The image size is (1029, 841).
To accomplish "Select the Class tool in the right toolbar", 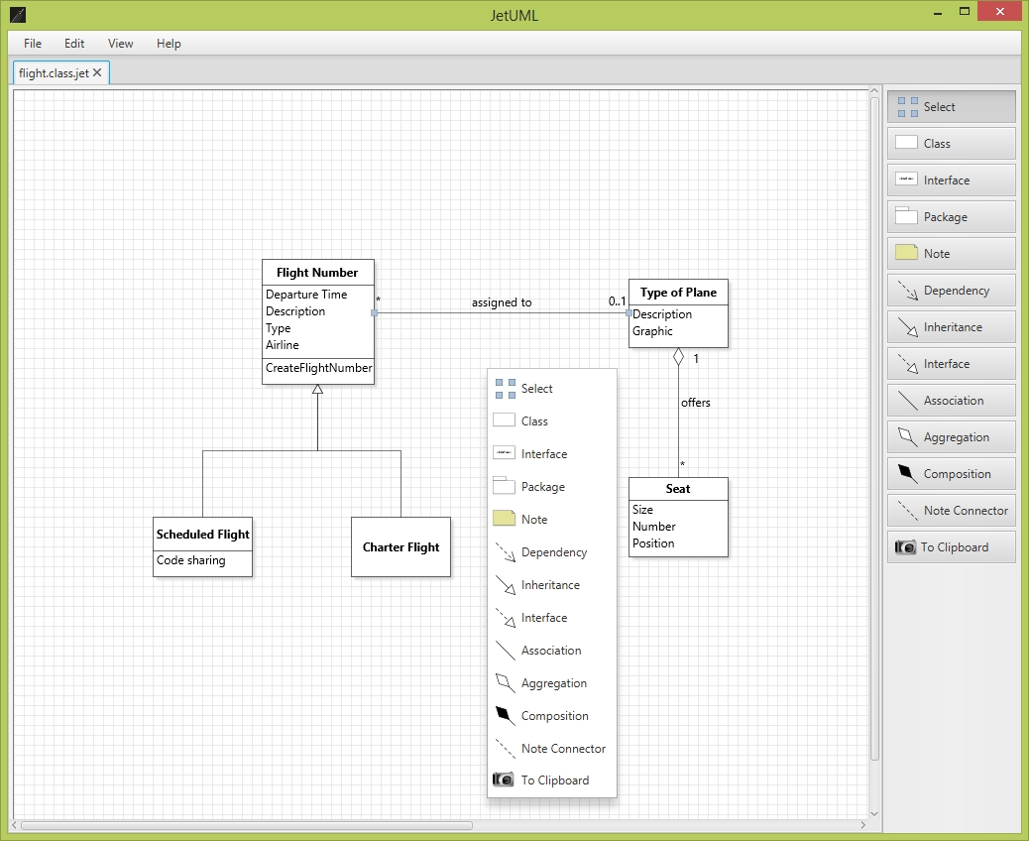I will tap(951, 144).
